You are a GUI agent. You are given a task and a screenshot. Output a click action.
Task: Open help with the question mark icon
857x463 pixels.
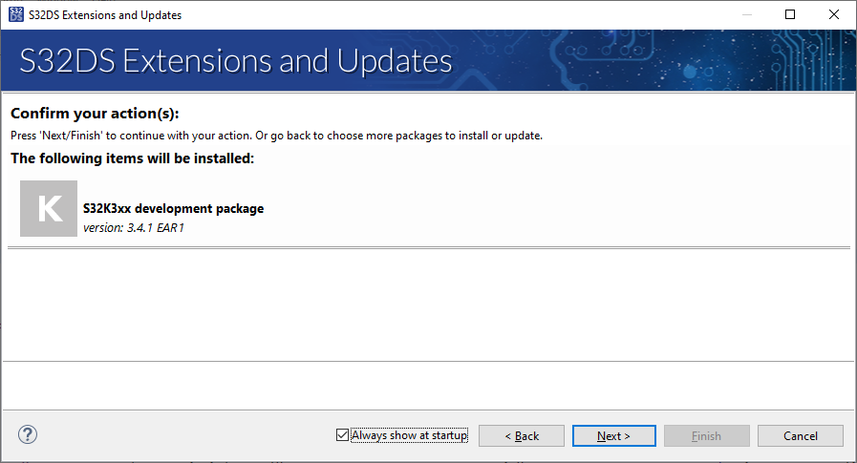pos(27,434)
